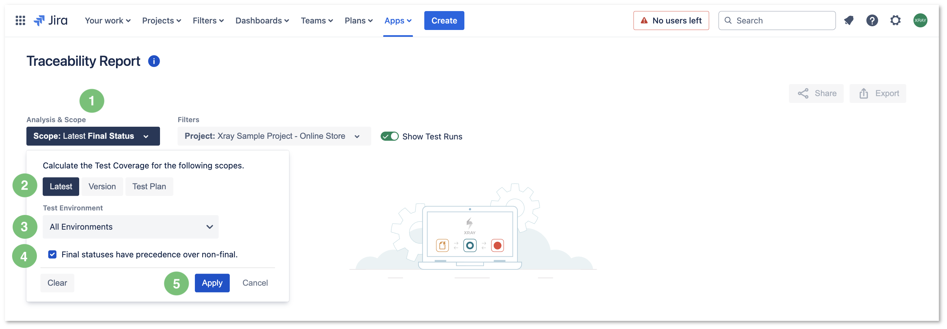The image size is (947, 329).
Task: Select the Latest scope tab
Action: (x=61, y=186)
